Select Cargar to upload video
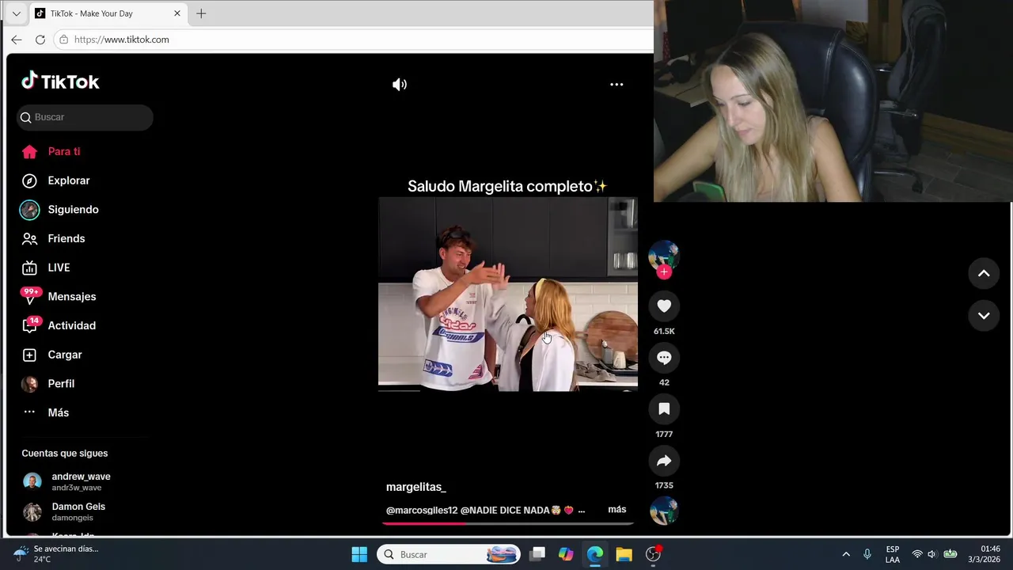 coord(64,355)
